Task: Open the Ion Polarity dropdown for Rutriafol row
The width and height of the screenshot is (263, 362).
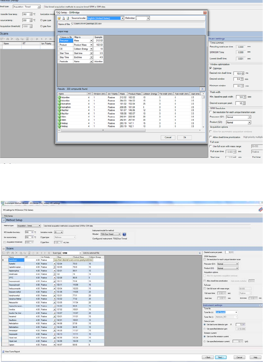Action: (55, 264)
